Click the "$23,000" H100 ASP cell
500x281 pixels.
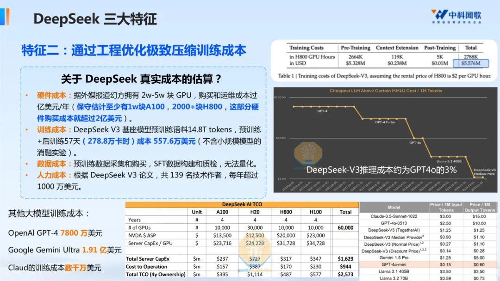tap(316, 236)
